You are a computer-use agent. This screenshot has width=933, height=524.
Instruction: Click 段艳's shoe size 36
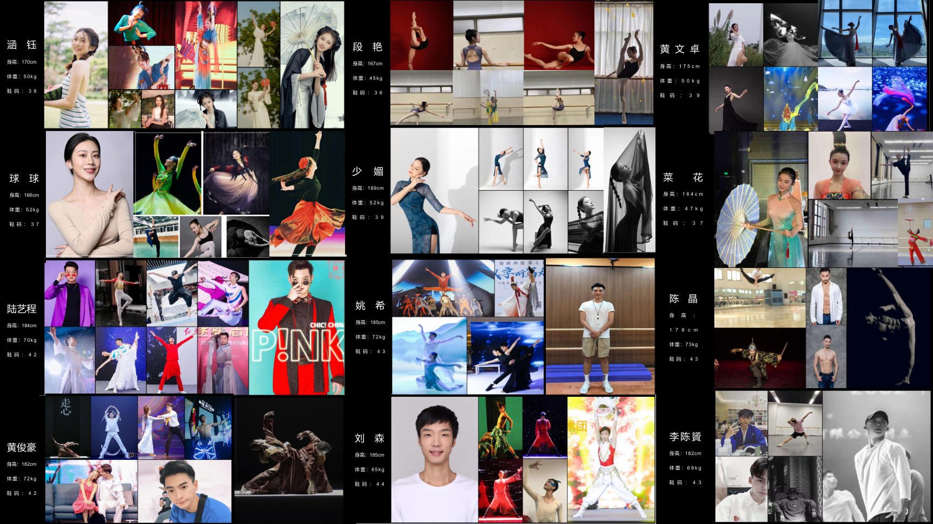pyautogui.click(x=378, y=93)
